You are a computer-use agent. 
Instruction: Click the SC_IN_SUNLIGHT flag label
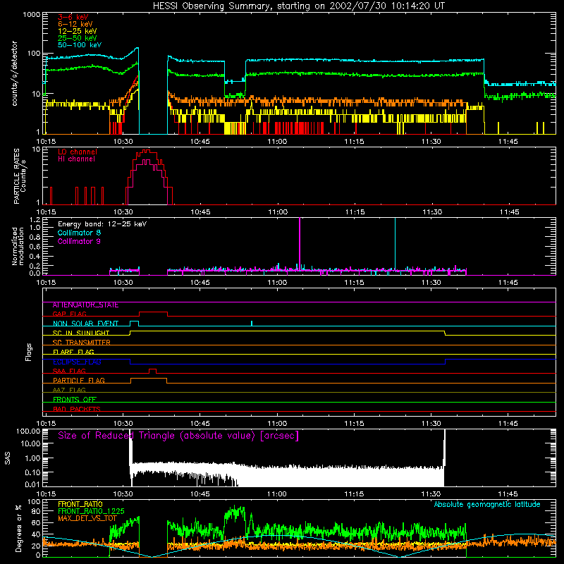[81, 333]
